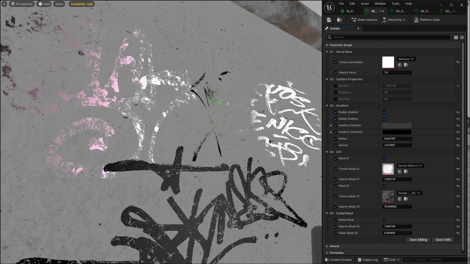Toggle Show Inactive parameters
The height and width of the screenshot is (264, 470).
pyautogui.click(x=364, y=20)
